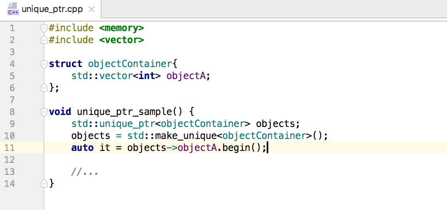This screenshot has width=447, height=210.
Task: Click the fold end marker on line 14
Action: (44, 184)
